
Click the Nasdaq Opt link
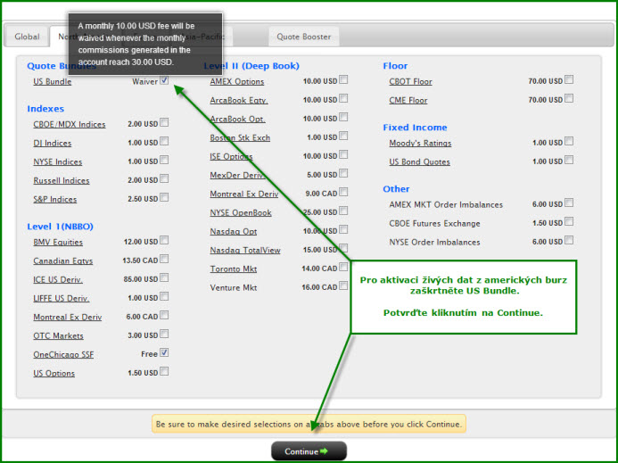(x=234, y=232)
